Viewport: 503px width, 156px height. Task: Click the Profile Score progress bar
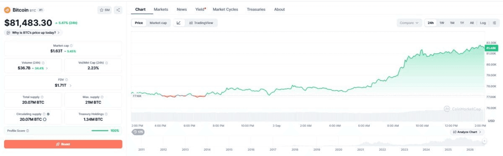pos(100,131)
